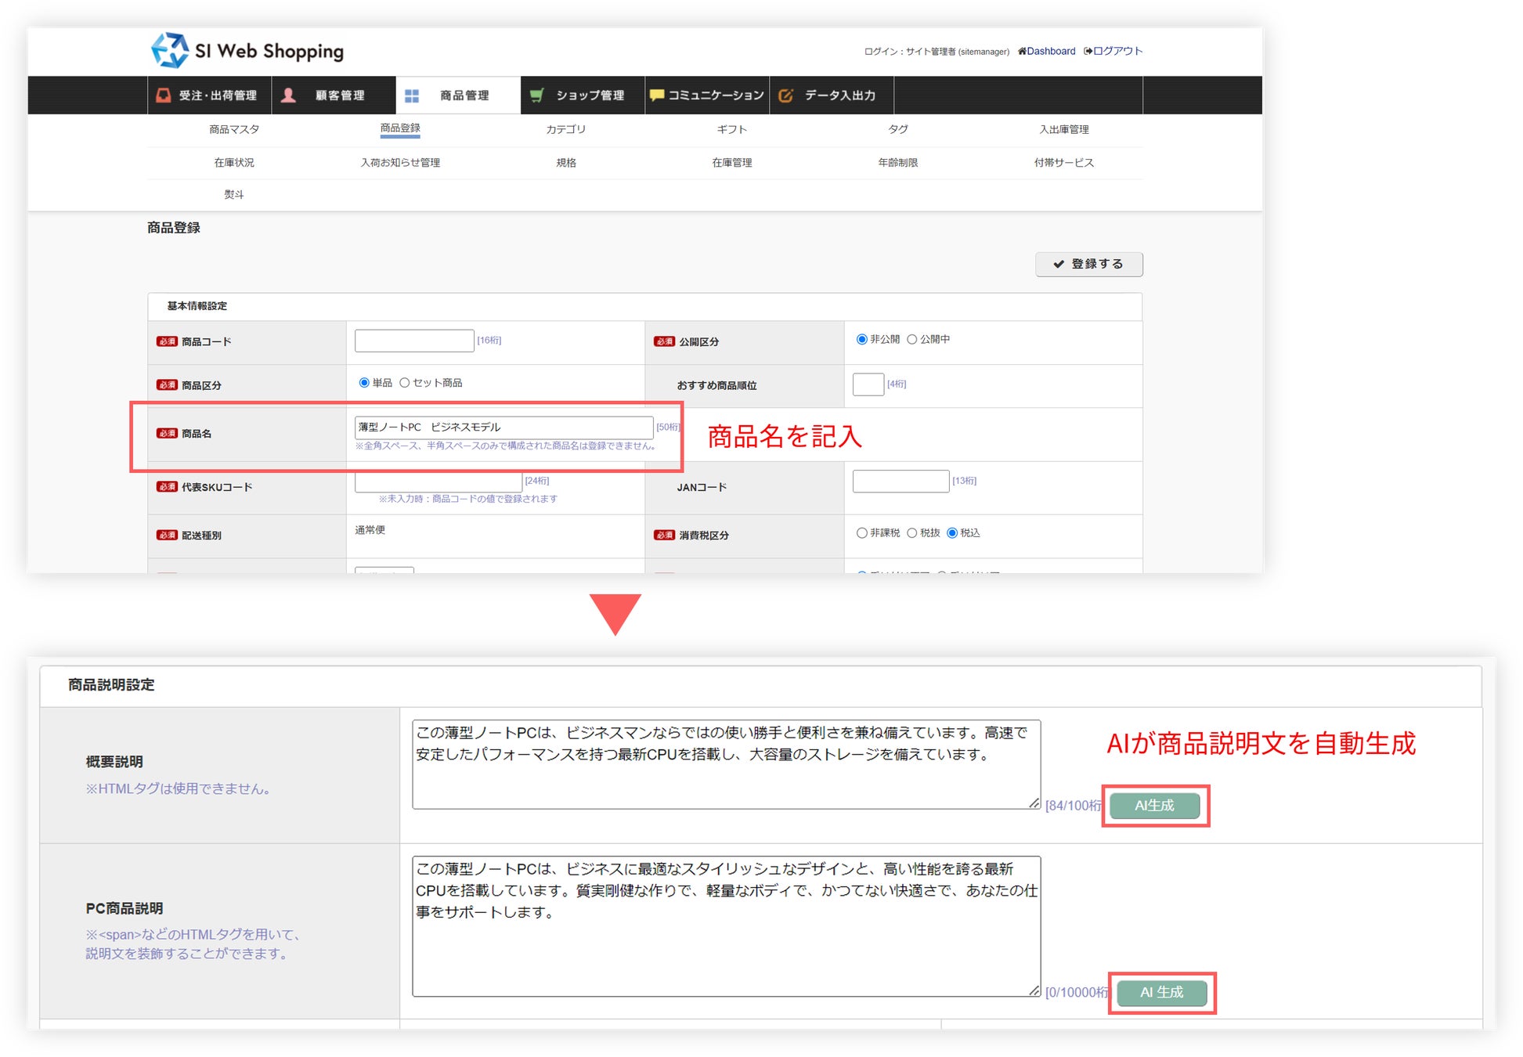Click AI 生成 button for PC商品説明
The image size is (1523, 1057).
(x=1161, y=992)
